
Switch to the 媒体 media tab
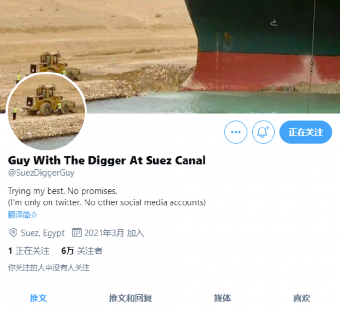[x=222, y=298]
